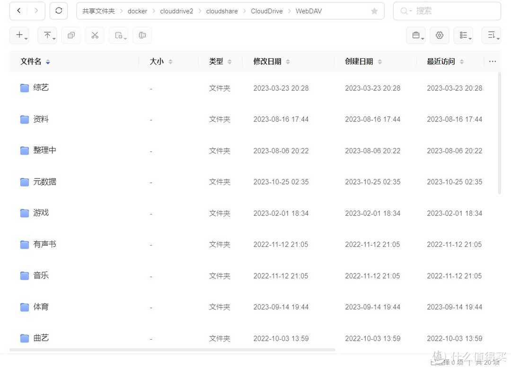511x369 pixels.
Task: Open the settings gear icon
Action: click(440, 35)
